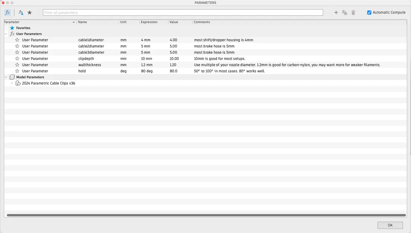Click the Value column header
The image size is (411, 233).
tap(173, 22)
